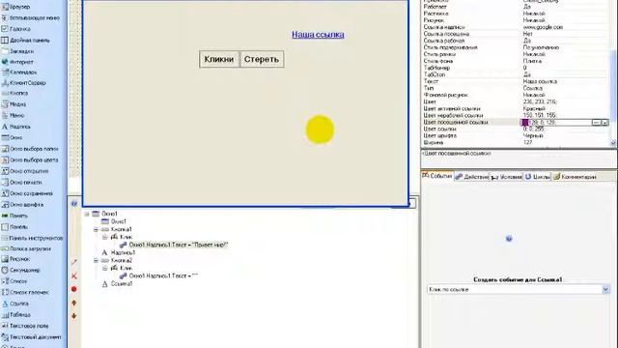Choose the Календарь component
Image resolution: width=618 pixels, height=348 pixels.
click(19, 72)
